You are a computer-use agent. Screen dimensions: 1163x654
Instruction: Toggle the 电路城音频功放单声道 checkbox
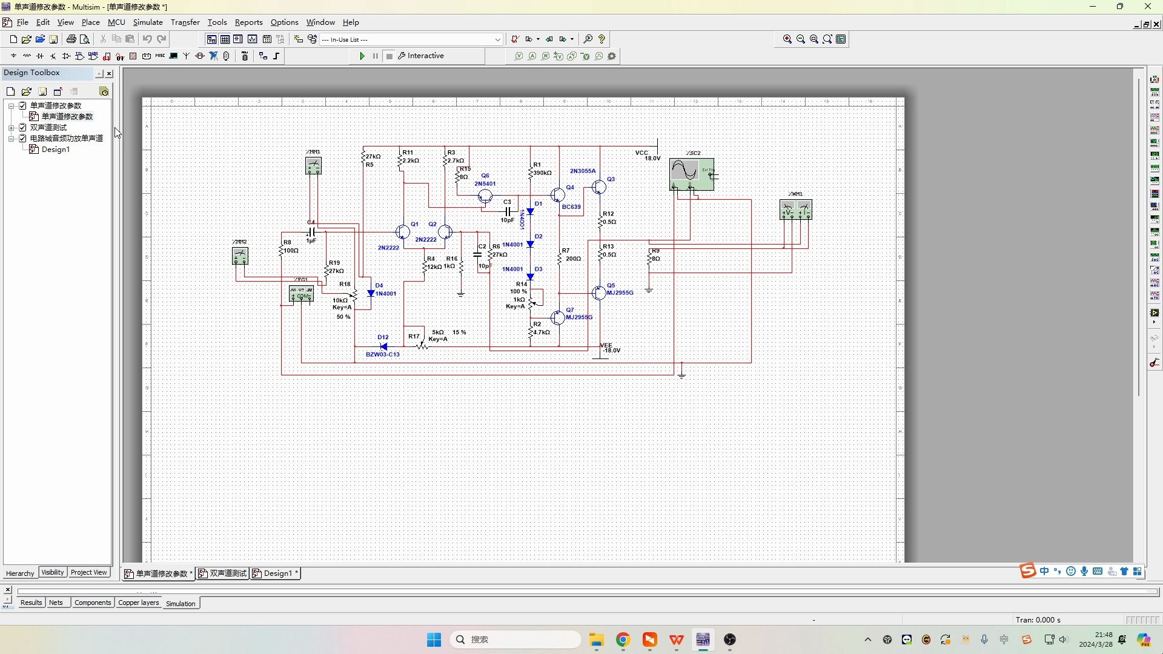[x=22, y=138]
